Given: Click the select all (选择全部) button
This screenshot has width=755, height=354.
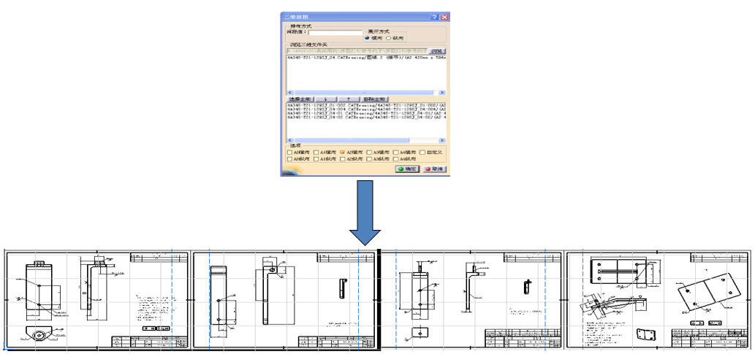Looking at the screenshot, I should (x=300, y=99).
